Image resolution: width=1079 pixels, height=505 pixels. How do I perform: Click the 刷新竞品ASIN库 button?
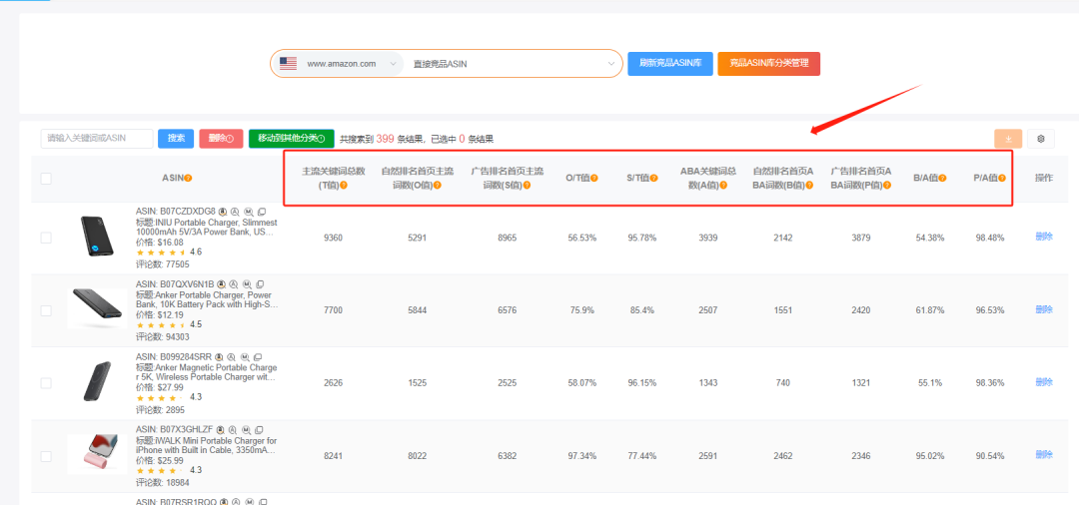click(670, 63)
